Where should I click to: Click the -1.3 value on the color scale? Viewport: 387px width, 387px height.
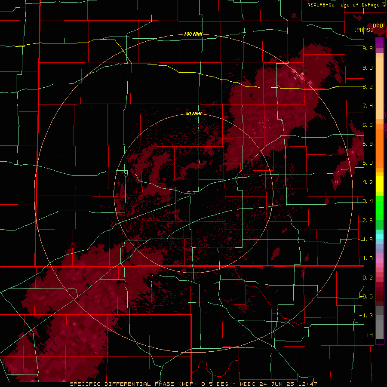[x=366, y=316]
